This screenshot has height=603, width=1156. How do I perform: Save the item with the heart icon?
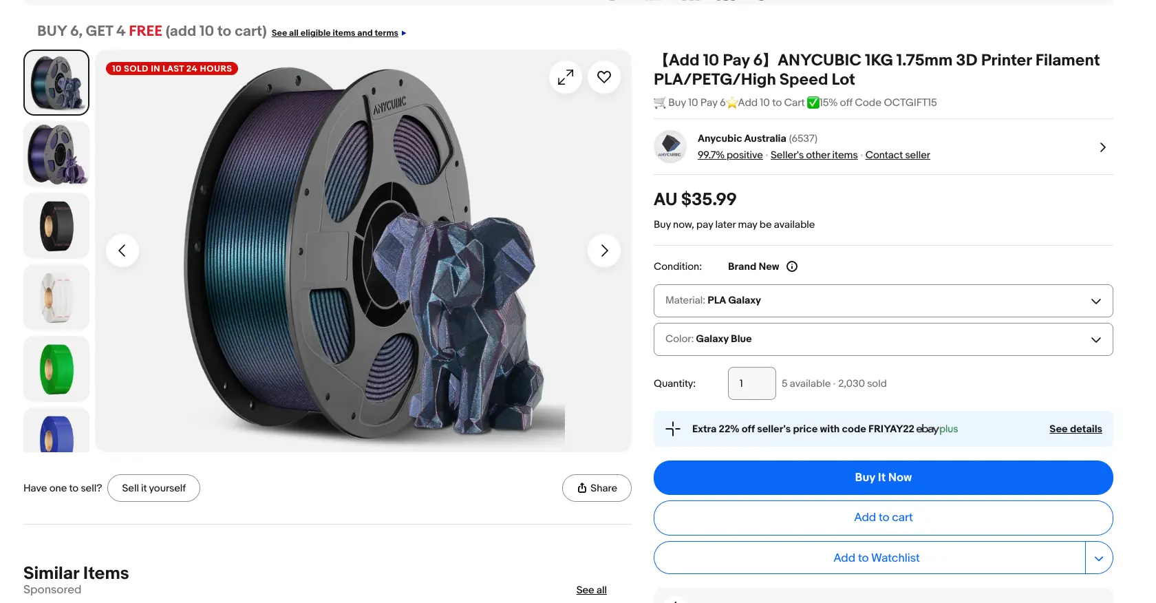point(604,77)
